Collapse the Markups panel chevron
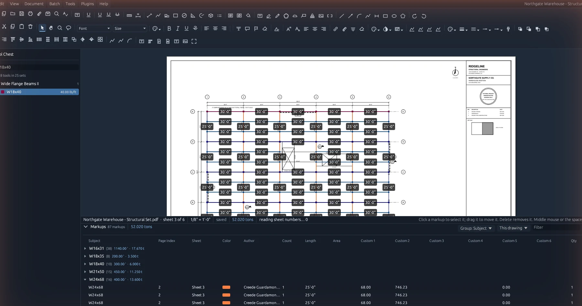582x306 pixels. [x=86, y=227]
